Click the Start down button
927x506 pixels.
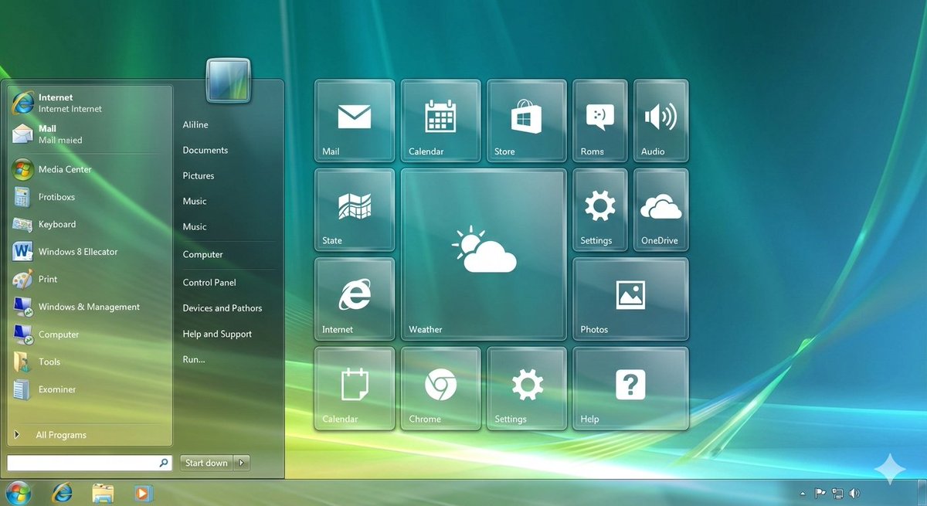[x=206, y=463]
